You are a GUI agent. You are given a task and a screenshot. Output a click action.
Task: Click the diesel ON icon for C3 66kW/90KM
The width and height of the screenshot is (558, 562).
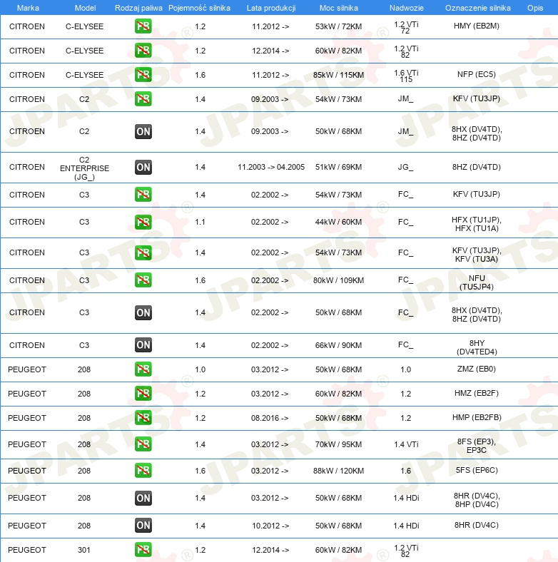143,345
